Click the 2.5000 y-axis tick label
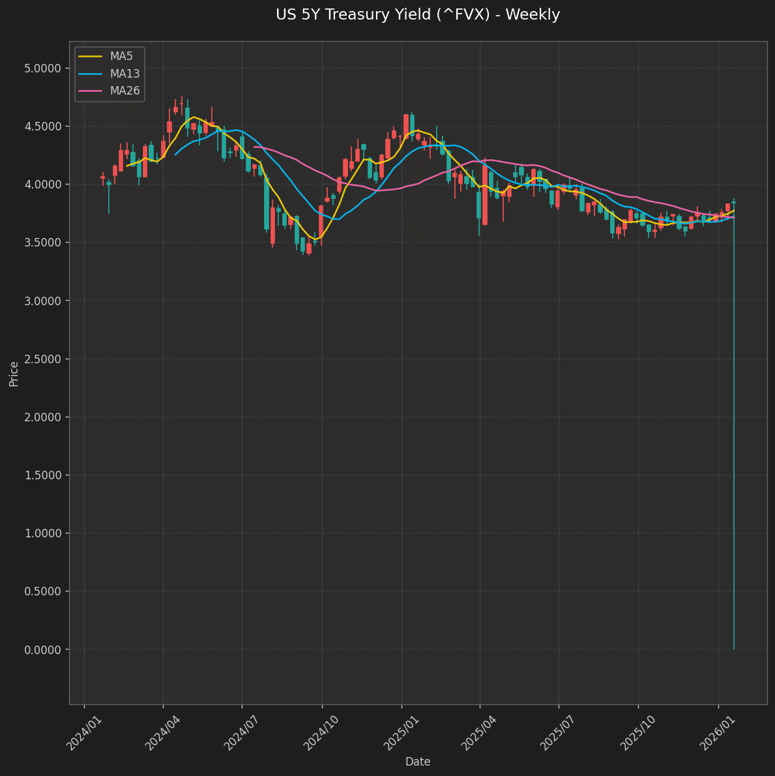The width and height of the screenshot is (775, 776). [x=42, y=359]
